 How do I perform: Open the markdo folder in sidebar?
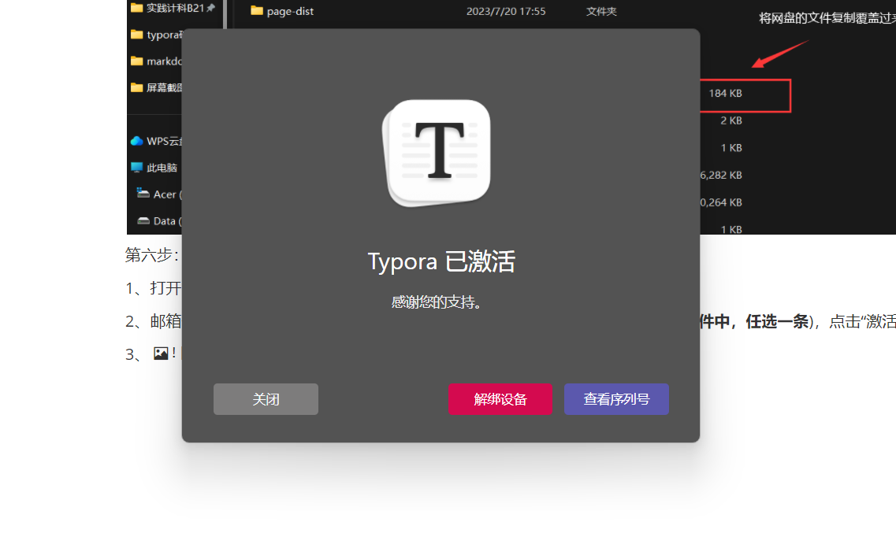point(164,61)
